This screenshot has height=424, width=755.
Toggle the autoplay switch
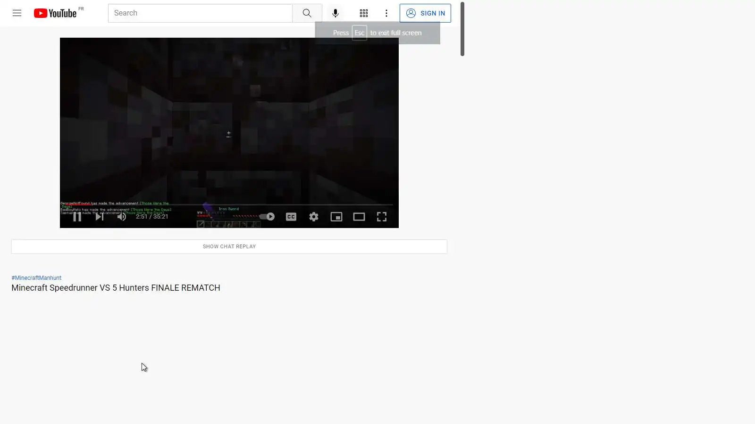coord(268,217)
